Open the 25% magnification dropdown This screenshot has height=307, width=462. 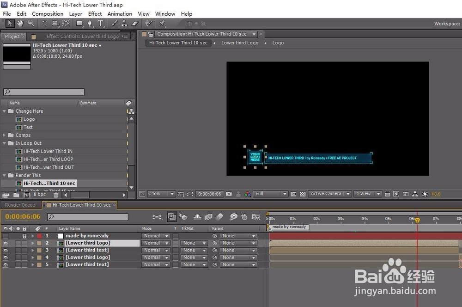tap(161, 194)
